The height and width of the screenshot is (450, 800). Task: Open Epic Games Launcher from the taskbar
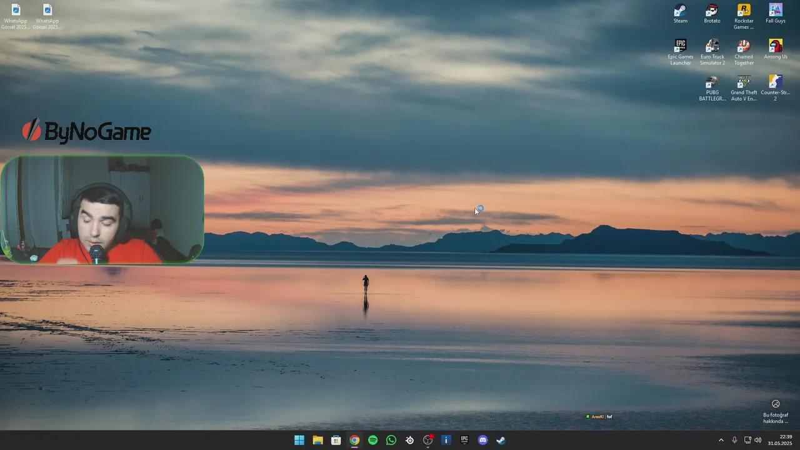(x=464, y=440)
